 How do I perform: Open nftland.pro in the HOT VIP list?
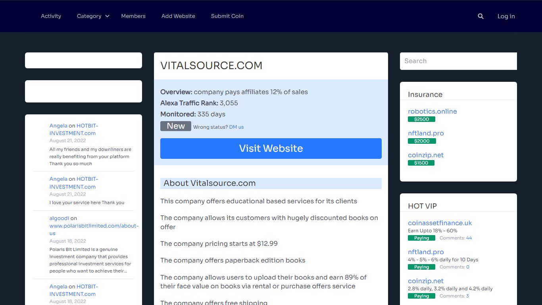[426, 252]
